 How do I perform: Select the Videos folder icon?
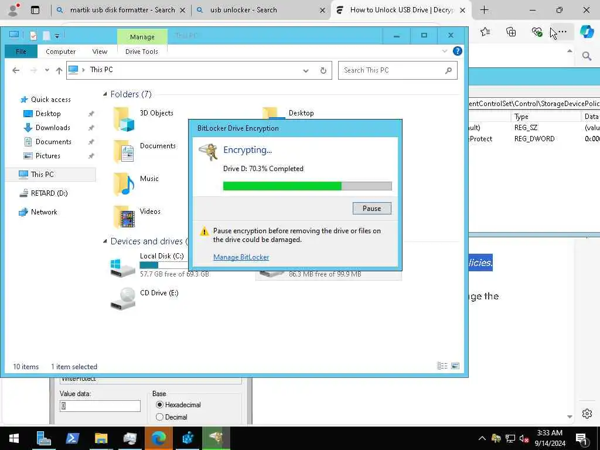[124, 217]
